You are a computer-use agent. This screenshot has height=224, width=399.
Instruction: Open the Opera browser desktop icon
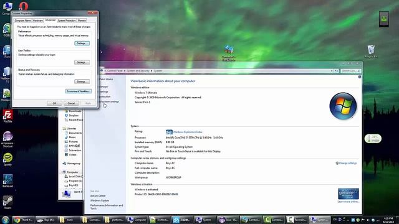24,6
